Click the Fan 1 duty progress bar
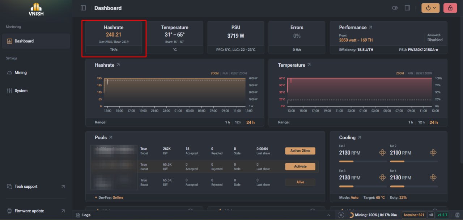463x220 pixels. click(x=363, y=161)
